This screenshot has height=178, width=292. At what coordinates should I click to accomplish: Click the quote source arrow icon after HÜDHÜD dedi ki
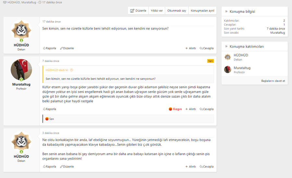(x=71, y=70)
